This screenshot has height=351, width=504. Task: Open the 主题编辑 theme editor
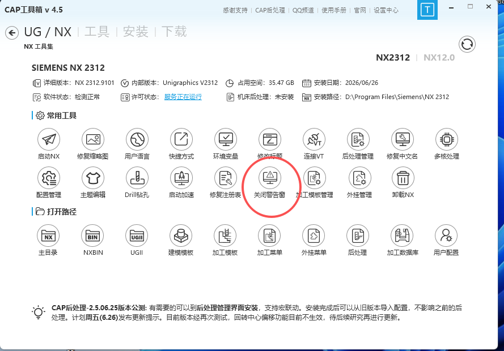click(x=93, y=178)
